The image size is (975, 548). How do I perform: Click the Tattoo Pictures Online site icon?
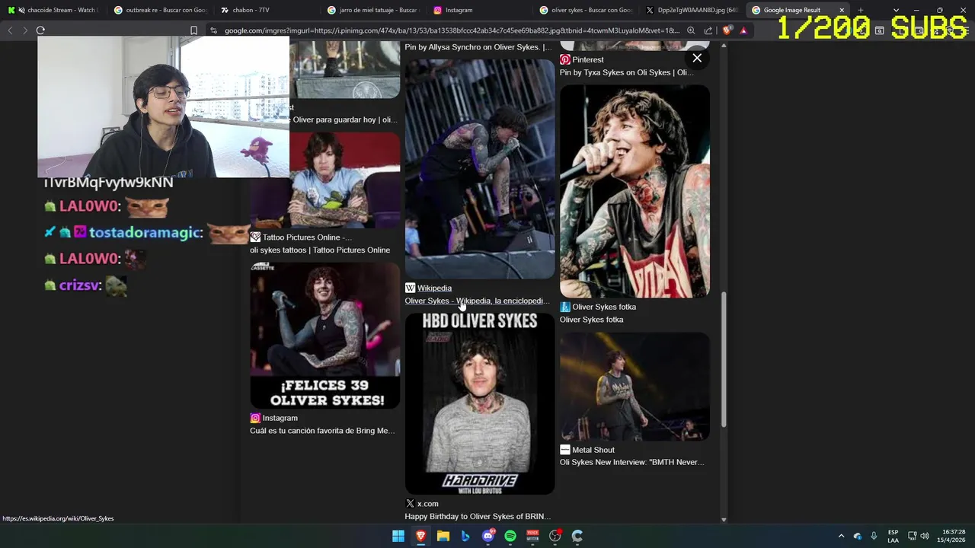pyautogui.click(x=255, y=237)
